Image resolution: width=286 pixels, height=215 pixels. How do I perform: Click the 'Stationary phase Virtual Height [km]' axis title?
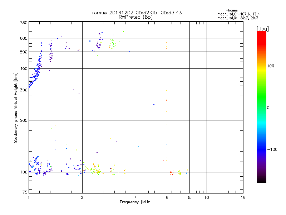tap(16, 107)
